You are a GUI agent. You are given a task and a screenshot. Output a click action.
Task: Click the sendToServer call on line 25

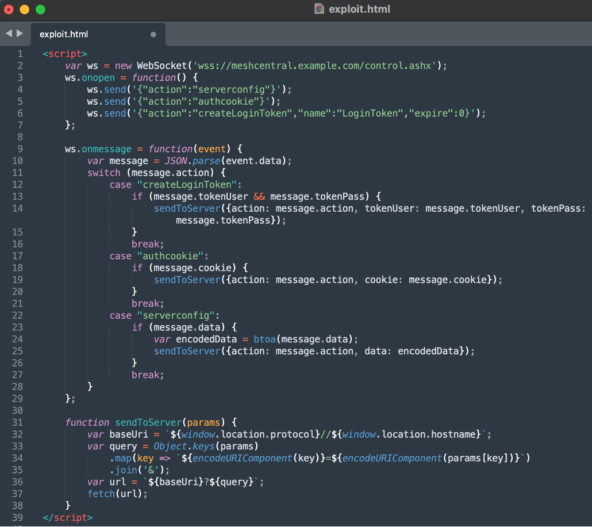187,351
